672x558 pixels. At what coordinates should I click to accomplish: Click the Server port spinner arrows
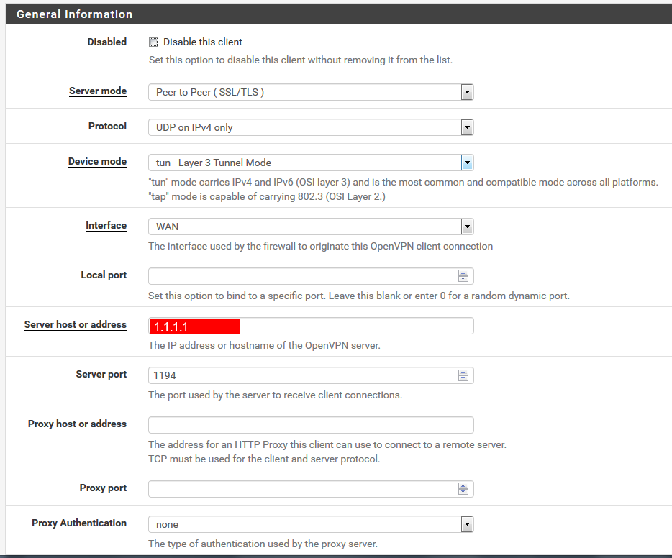(x=463, y=375)
